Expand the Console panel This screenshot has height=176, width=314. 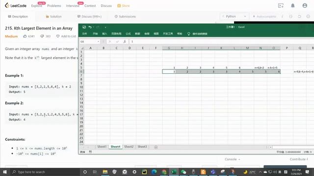pos(232,159)
